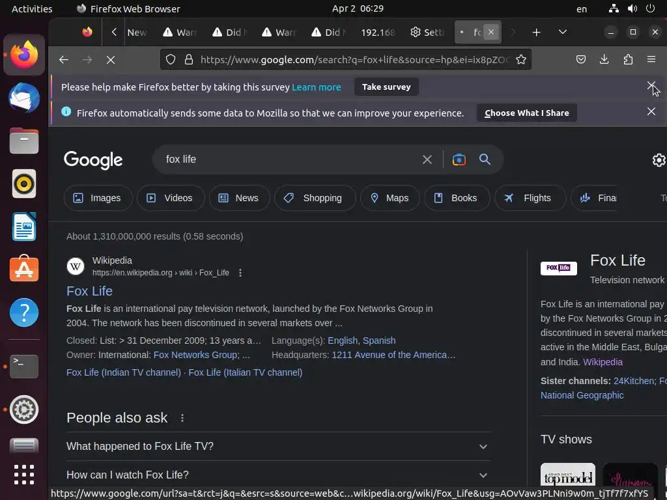The image size is (667, 500).
Task: Click inside the Google search field
Action: (x=289, y=160)
